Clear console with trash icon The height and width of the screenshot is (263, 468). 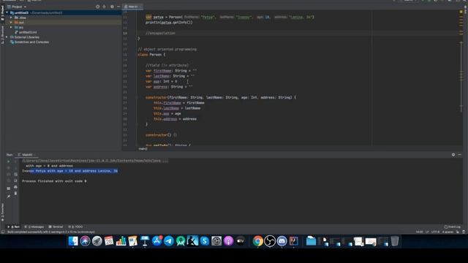15,193
